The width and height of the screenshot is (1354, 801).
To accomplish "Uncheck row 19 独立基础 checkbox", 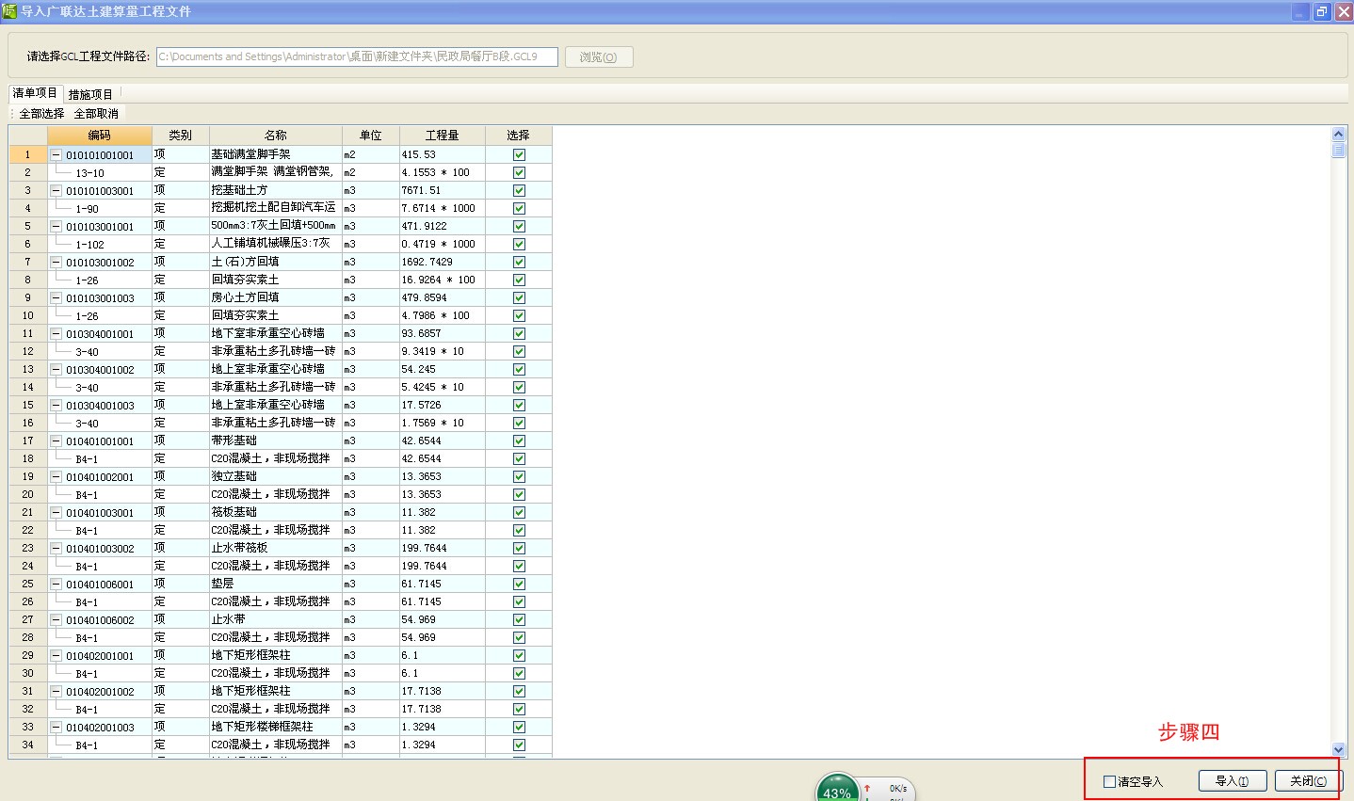I will coord(519,476).
